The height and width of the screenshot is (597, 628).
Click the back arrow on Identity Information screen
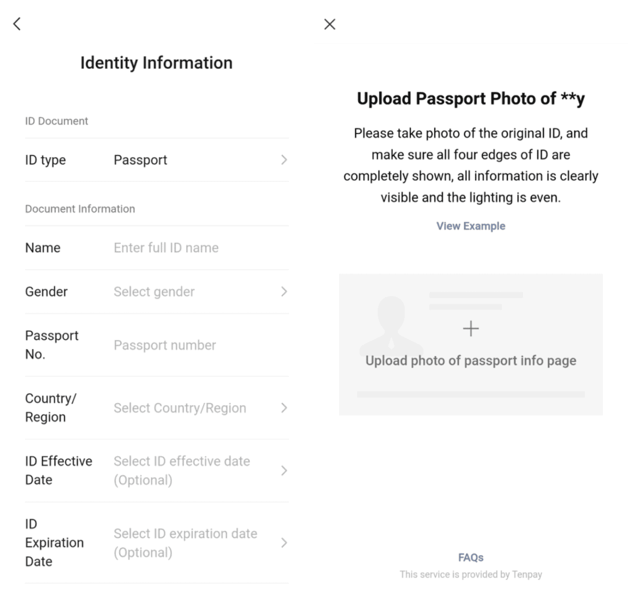click(x=17, y=24)
